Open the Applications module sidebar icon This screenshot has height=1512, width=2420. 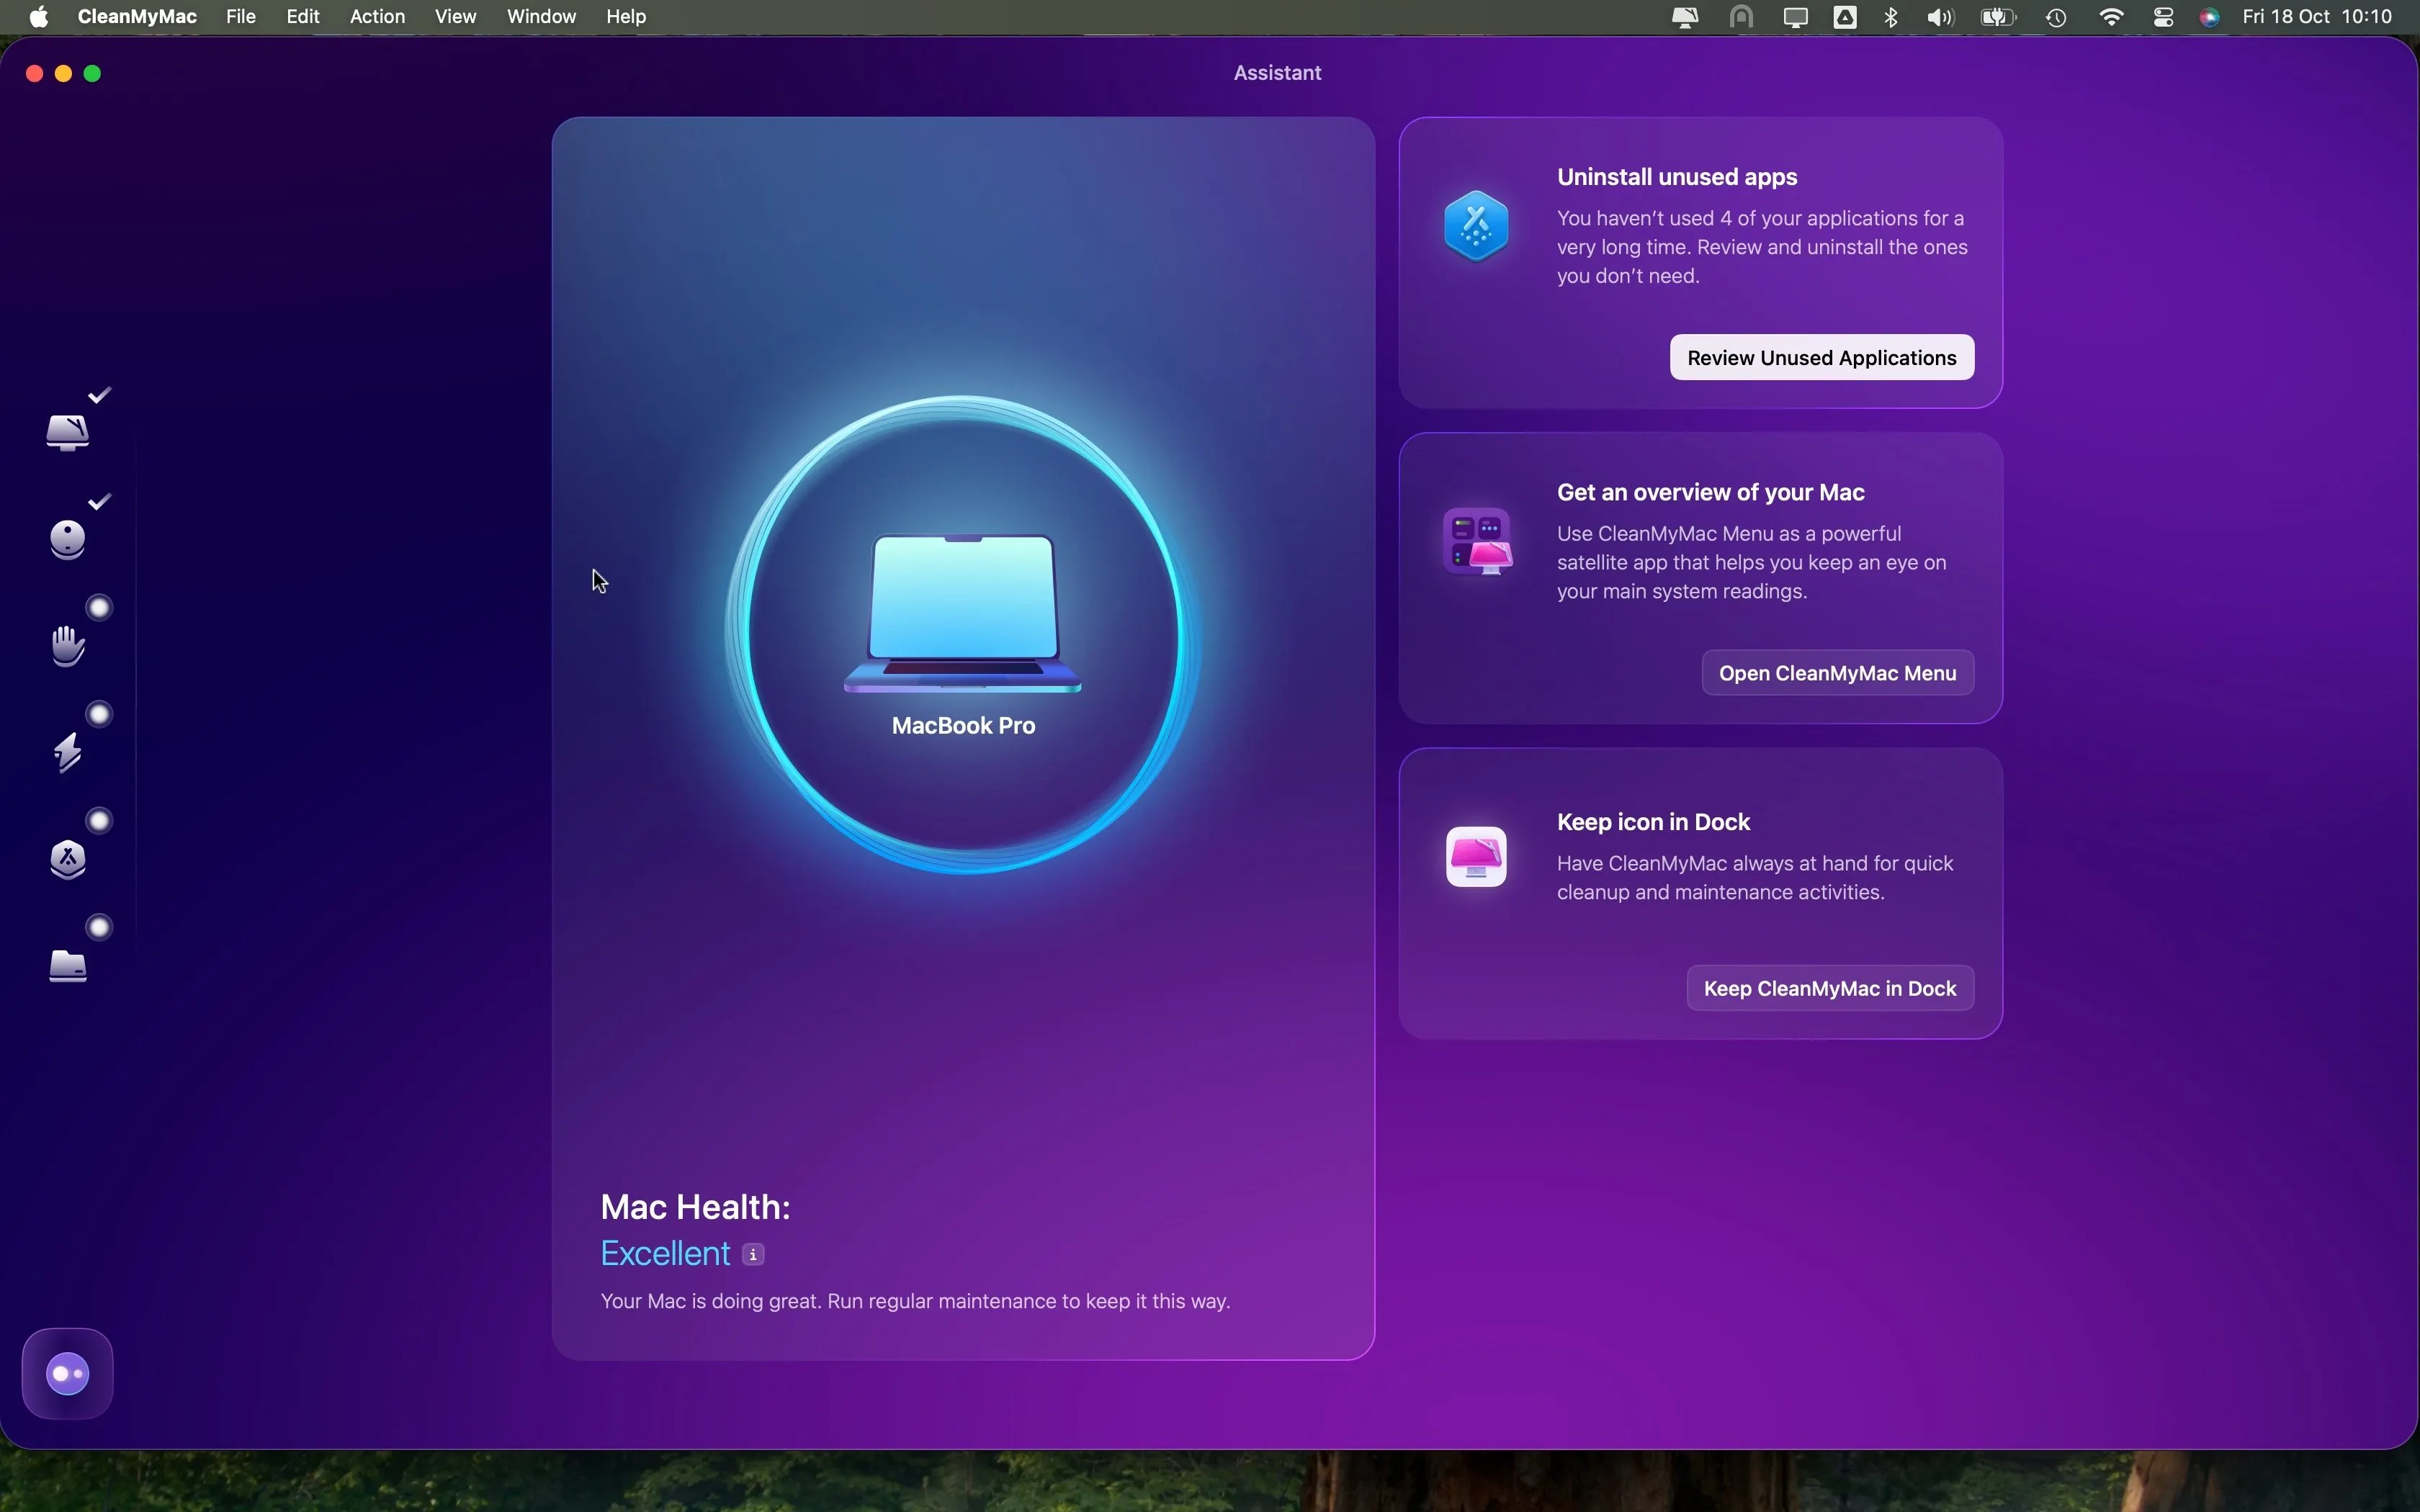tap(68, 859)
